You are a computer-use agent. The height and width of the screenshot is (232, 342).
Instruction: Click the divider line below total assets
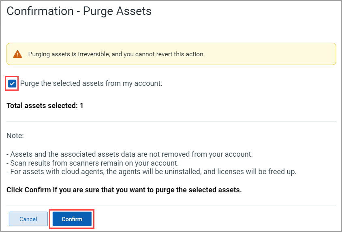(x=171, y=121)
